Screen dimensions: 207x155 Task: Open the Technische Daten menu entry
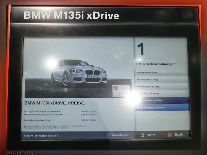tap(161, 72)
